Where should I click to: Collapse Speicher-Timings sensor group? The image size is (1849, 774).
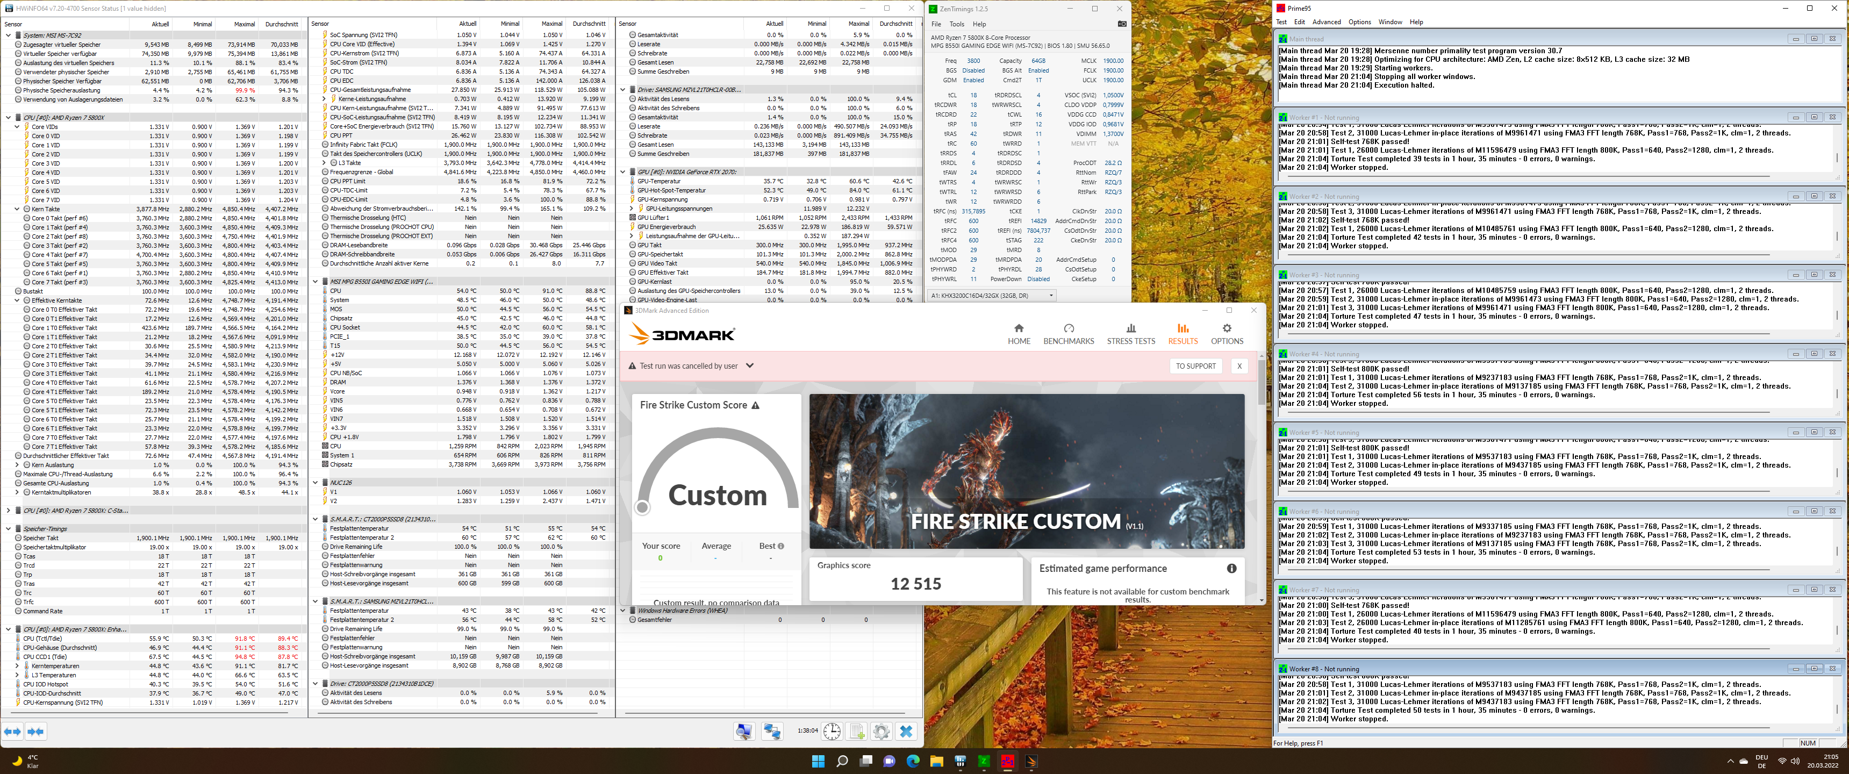pos(9,528)
